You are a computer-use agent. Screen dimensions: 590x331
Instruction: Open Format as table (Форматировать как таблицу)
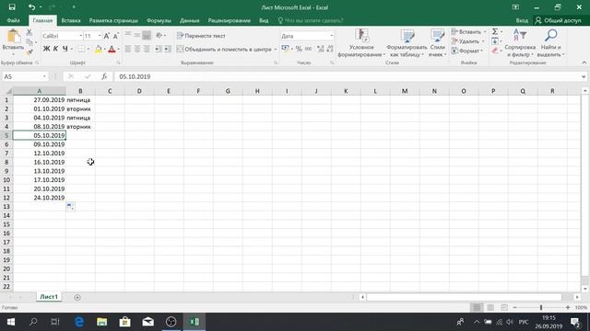407,43
